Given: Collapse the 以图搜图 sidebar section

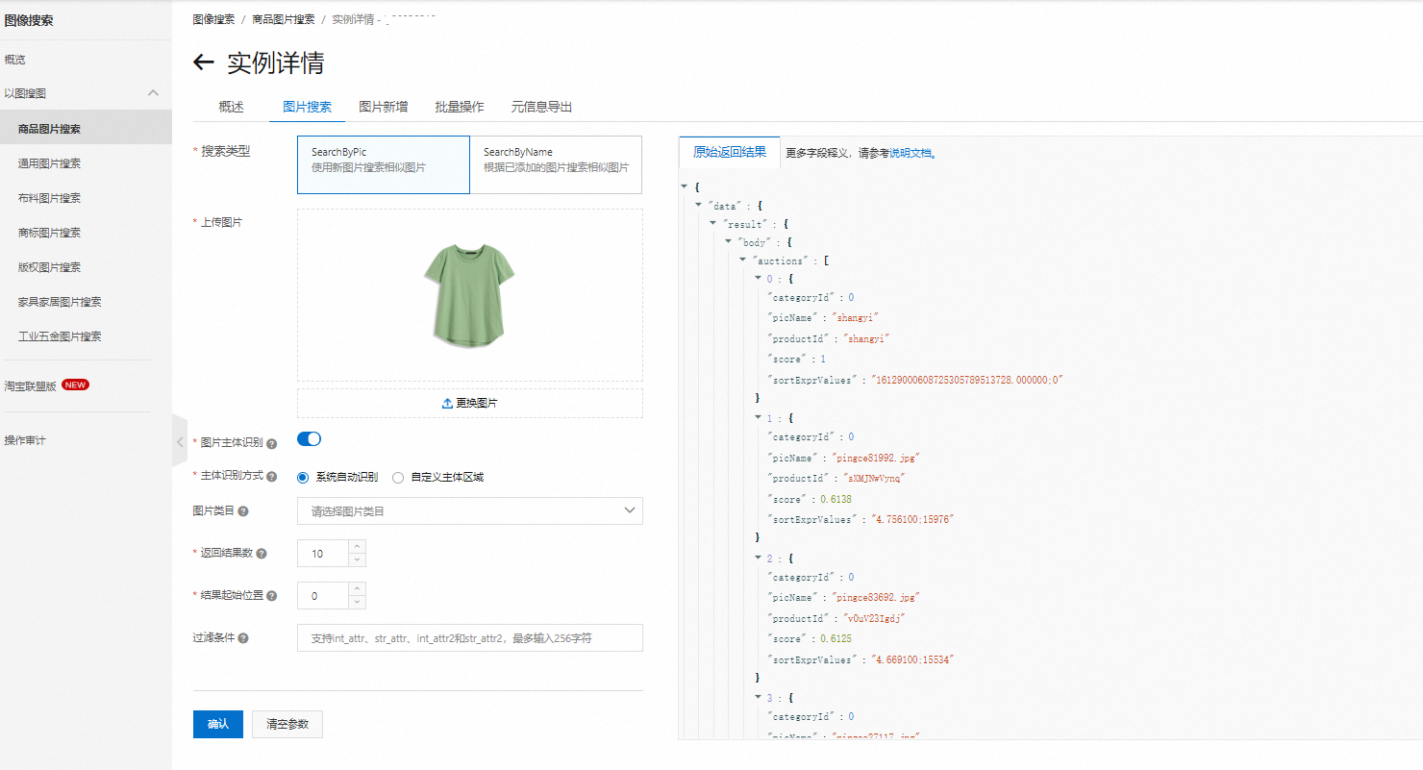Looking at the screenshot, I should pyautogui.click(x=153, y=93).
